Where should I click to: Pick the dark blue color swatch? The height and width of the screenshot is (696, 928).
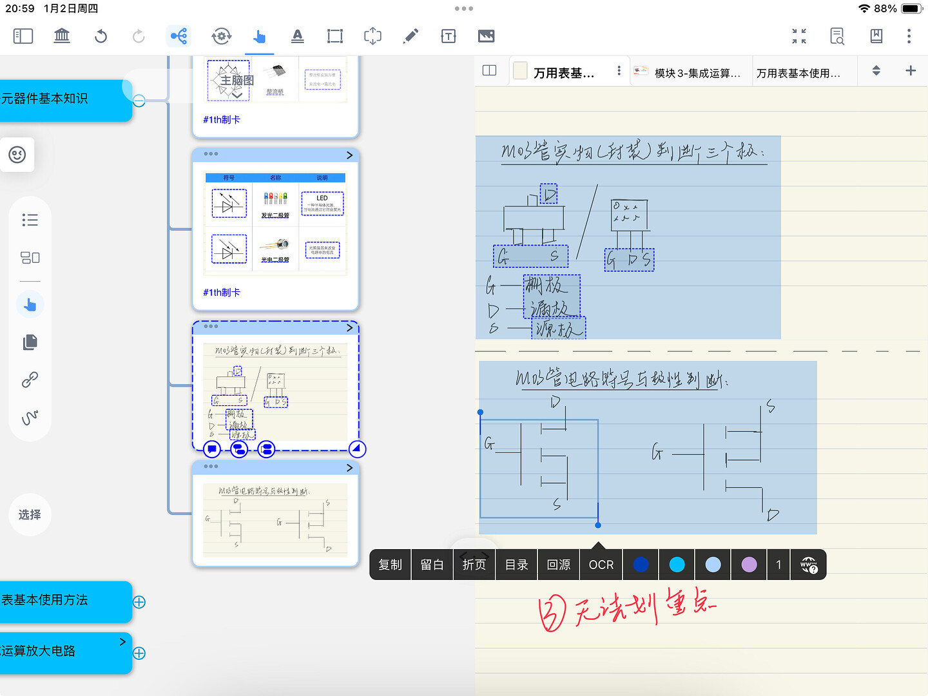point(641,565)
